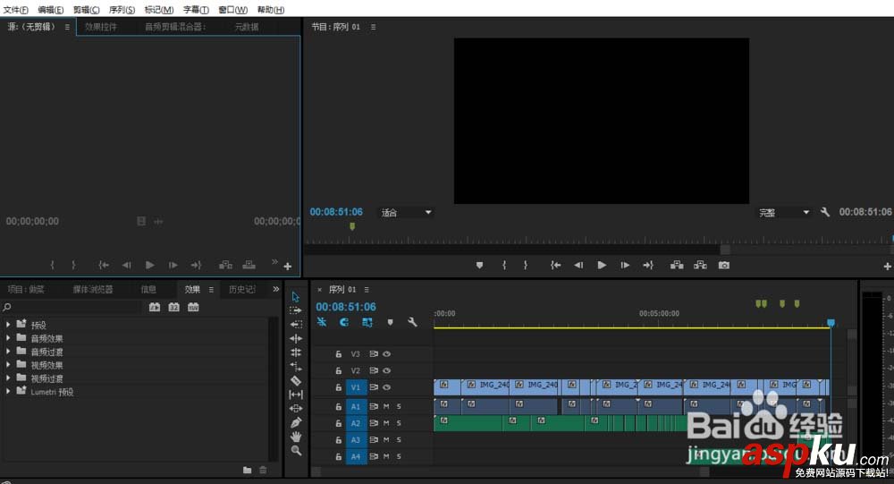Select the Slide tool

pos(296,409)
